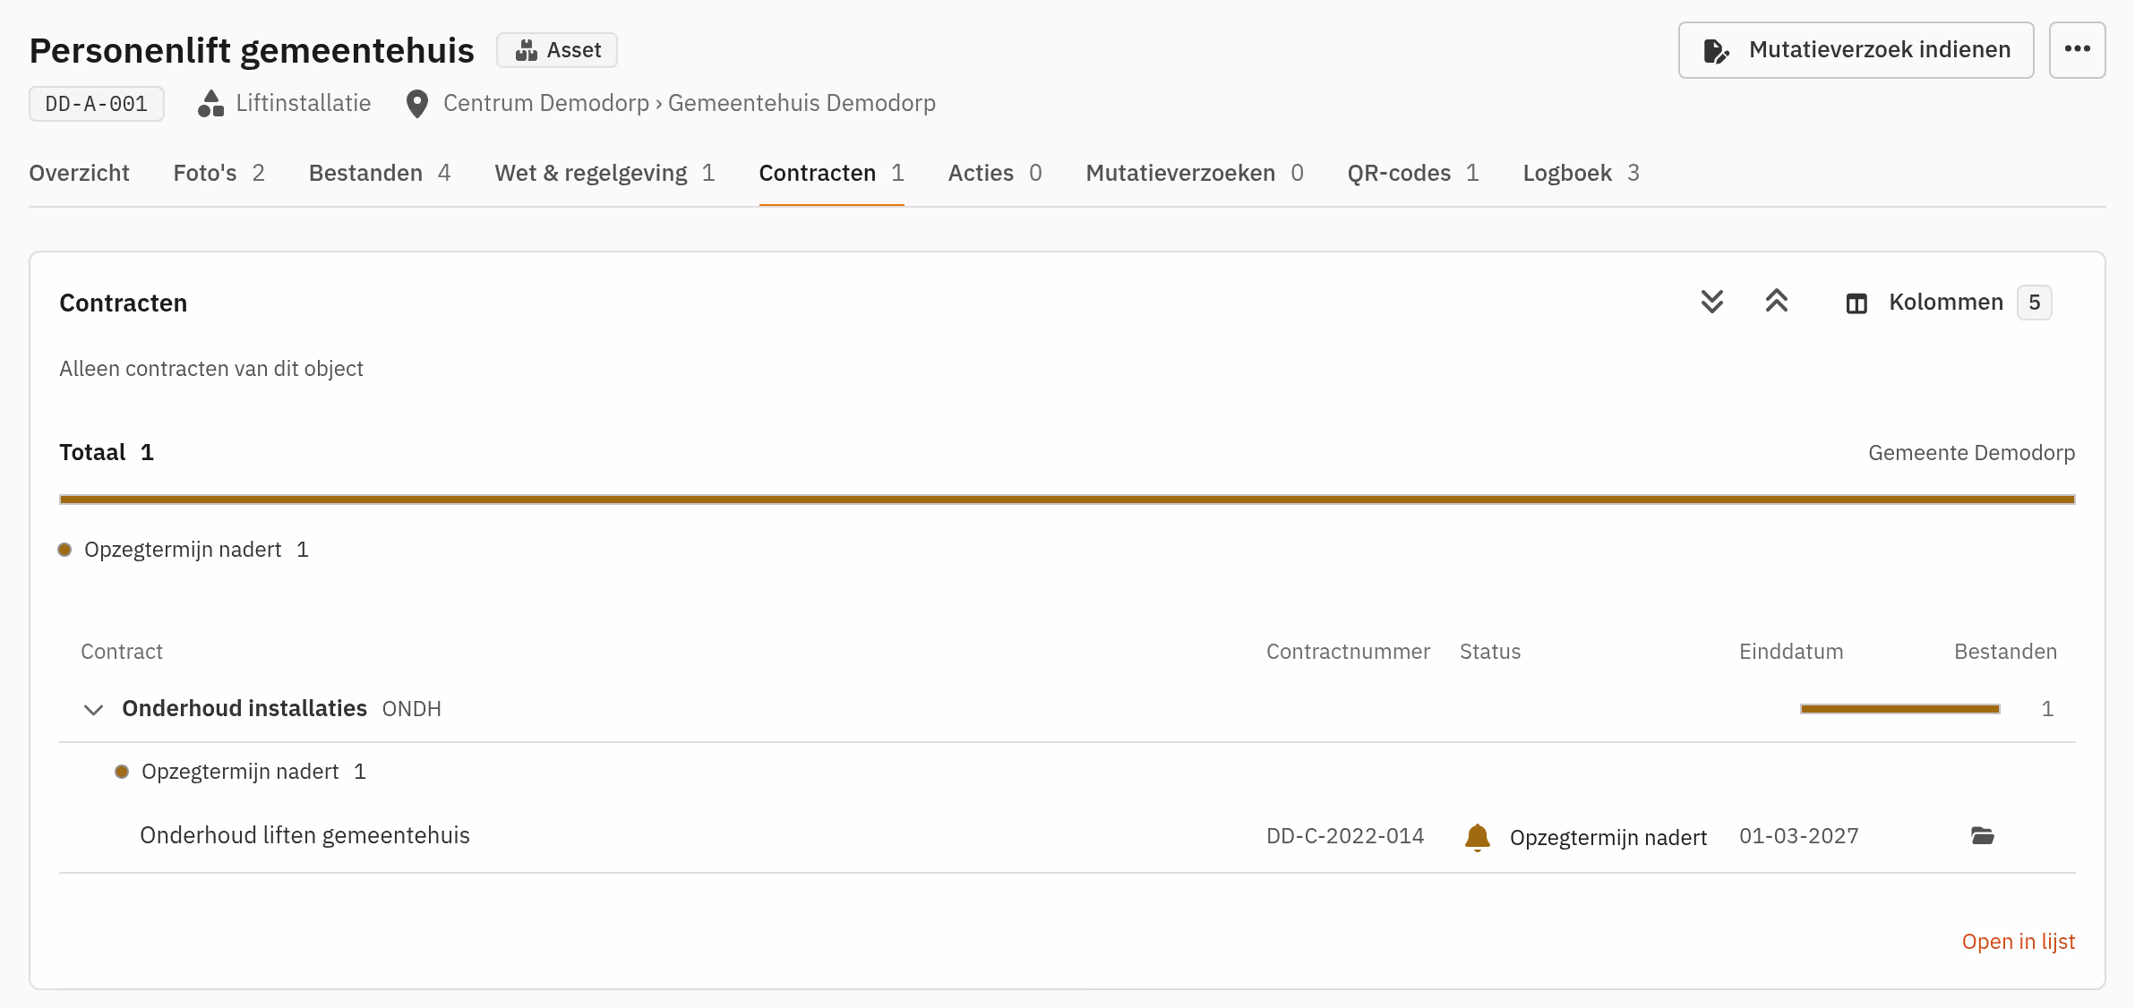Screen dimensions: 2135x1008
Task: Click the Gemeente Demodorp label
Action: pos(1971,453)
